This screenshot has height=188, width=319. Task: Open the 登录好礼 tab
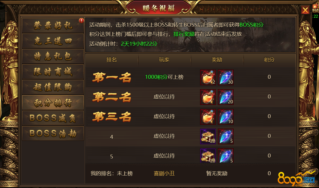point(53,25)
